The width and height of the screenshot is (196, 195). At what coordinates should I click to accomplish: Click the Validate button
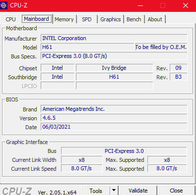(138, 191)
